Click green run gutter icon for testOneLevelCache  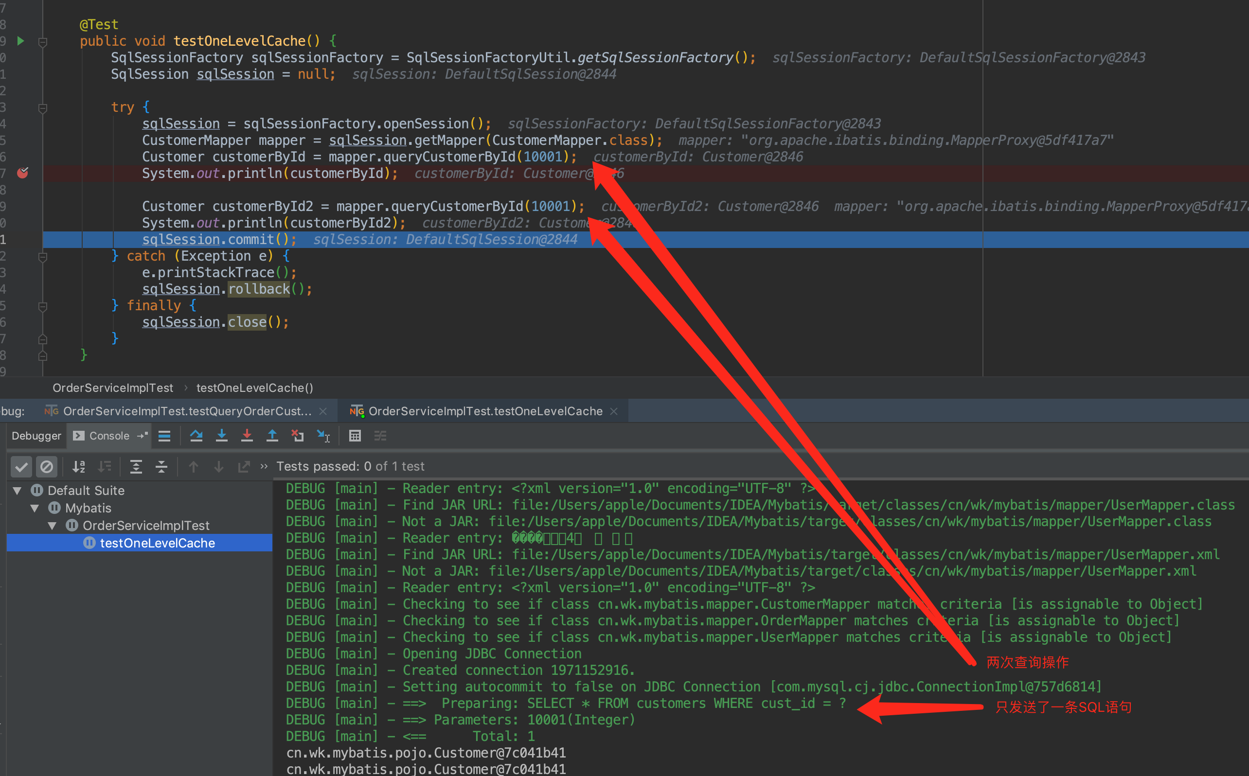[x=20, y=40]
